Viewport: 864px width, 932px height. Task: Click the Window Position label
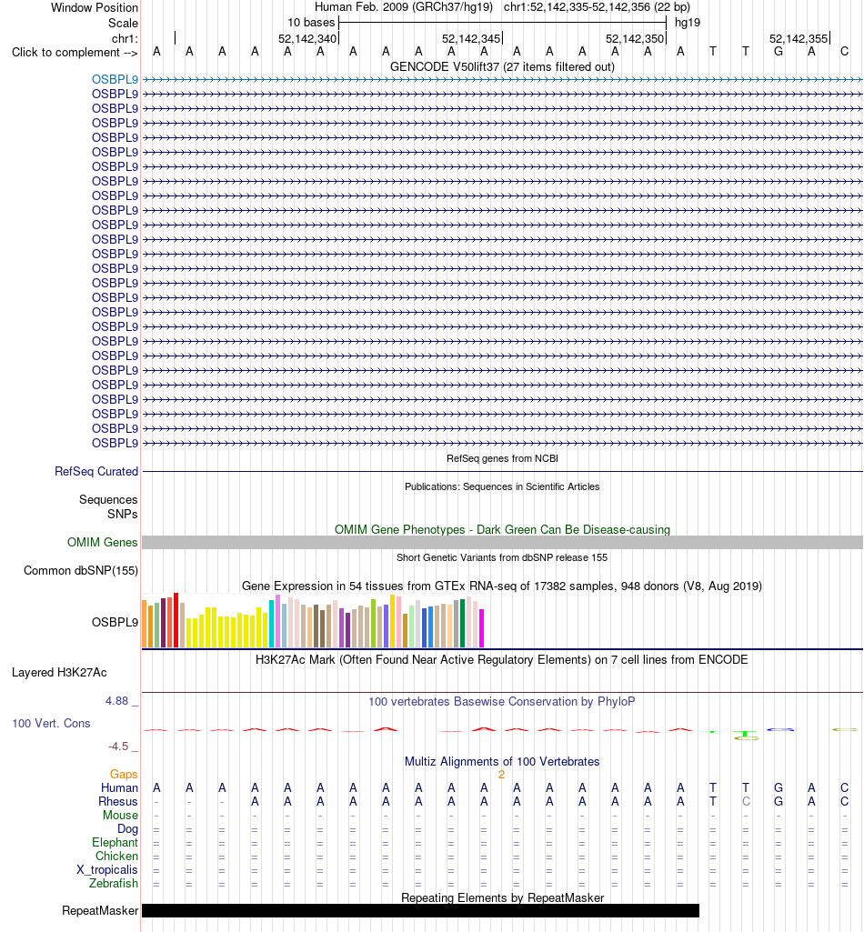pos(95,7)
